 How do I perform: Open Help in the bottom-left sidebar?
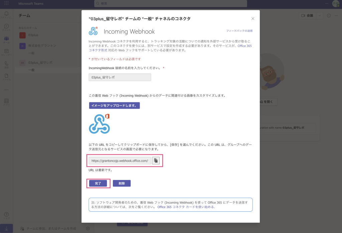click(x=6, y=215)
